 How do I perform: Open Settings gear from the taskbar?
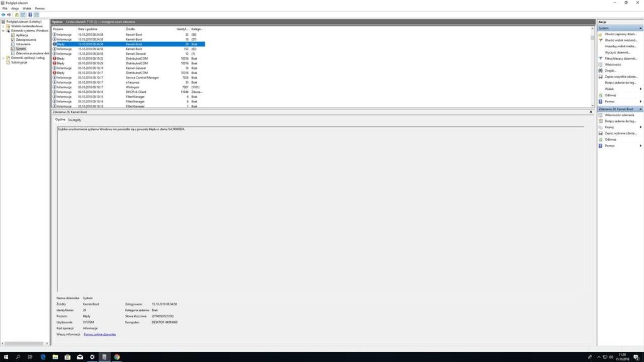92,357
